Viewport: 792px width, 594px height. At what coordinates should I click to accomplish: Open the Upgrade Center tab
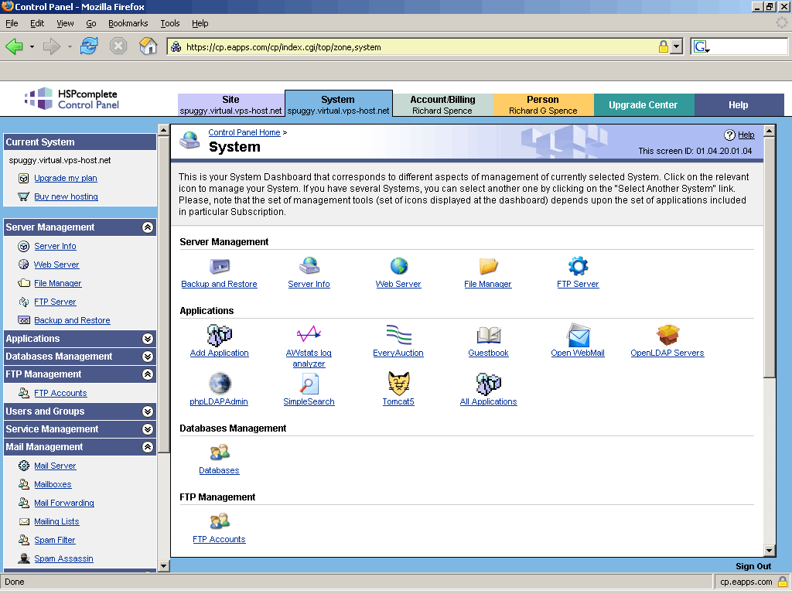[643, 104]
